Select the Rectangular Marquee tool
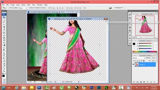160x90 pixels. tap(4, 19)
